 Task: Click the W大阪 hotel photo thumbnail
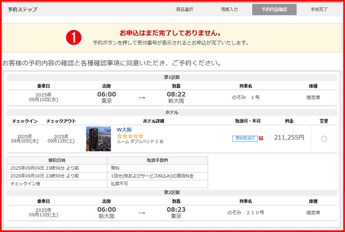point(98,139)
